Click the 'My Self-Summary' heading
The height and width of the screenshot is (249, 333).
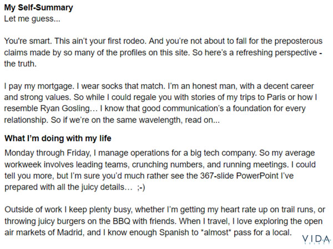tap(39, 8)
